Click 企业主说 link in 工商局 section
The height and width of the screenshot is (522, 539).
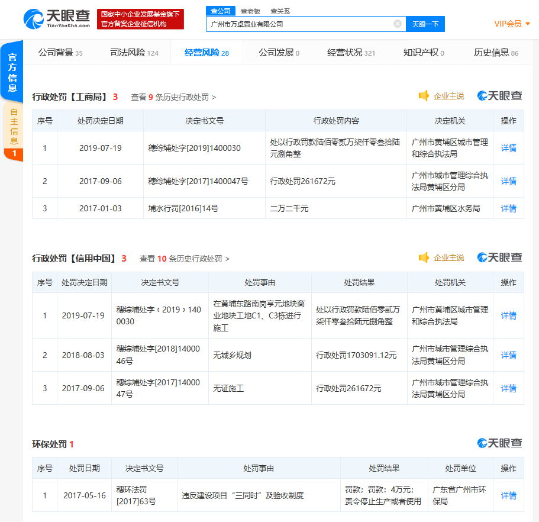[x=448, y=96]
